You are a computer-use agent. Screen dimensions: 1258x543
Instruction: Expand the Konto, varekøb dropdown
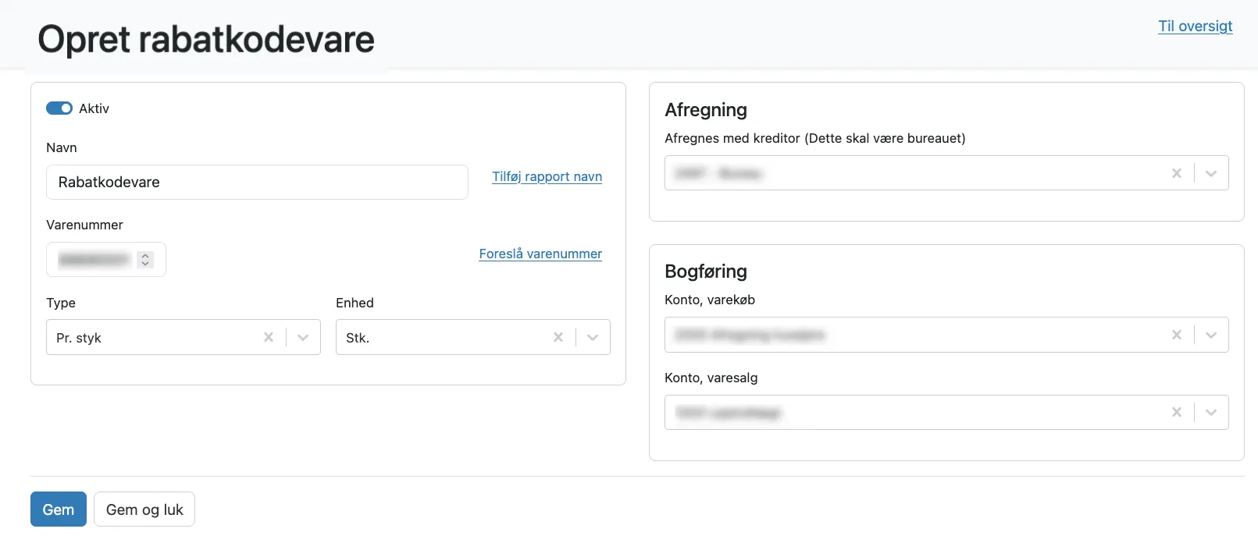[x=1211, y=335]
